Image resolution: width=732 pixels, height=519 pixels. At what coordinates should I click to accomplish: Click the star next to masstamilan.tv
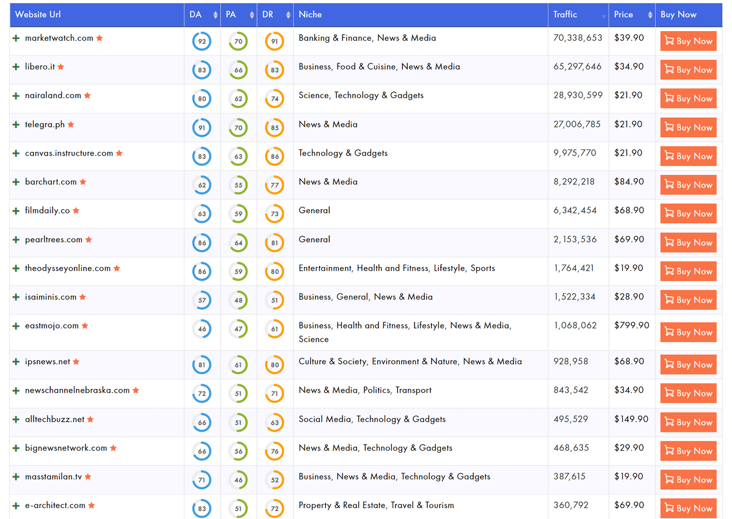coord(89,476)
